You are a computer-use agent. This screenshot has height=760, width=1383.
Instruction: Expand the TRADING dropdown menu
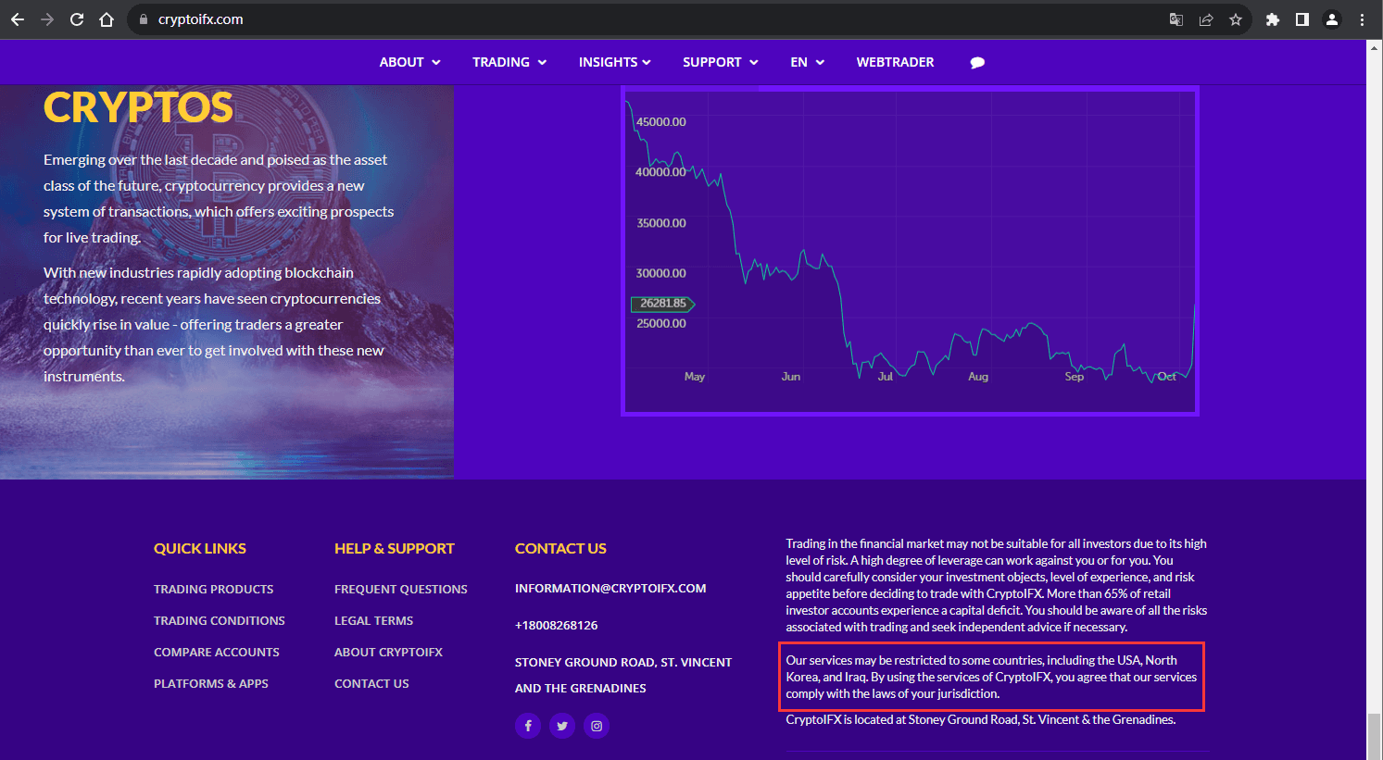click(x=509, y=62)
